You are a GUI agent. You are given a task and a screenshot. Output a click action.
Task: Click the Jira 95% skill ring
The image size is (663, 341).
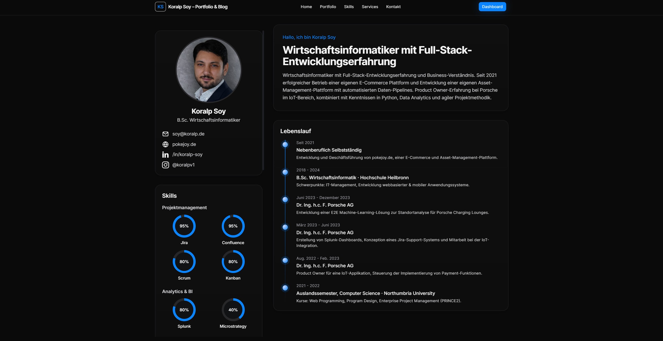[x=184, y=226]
